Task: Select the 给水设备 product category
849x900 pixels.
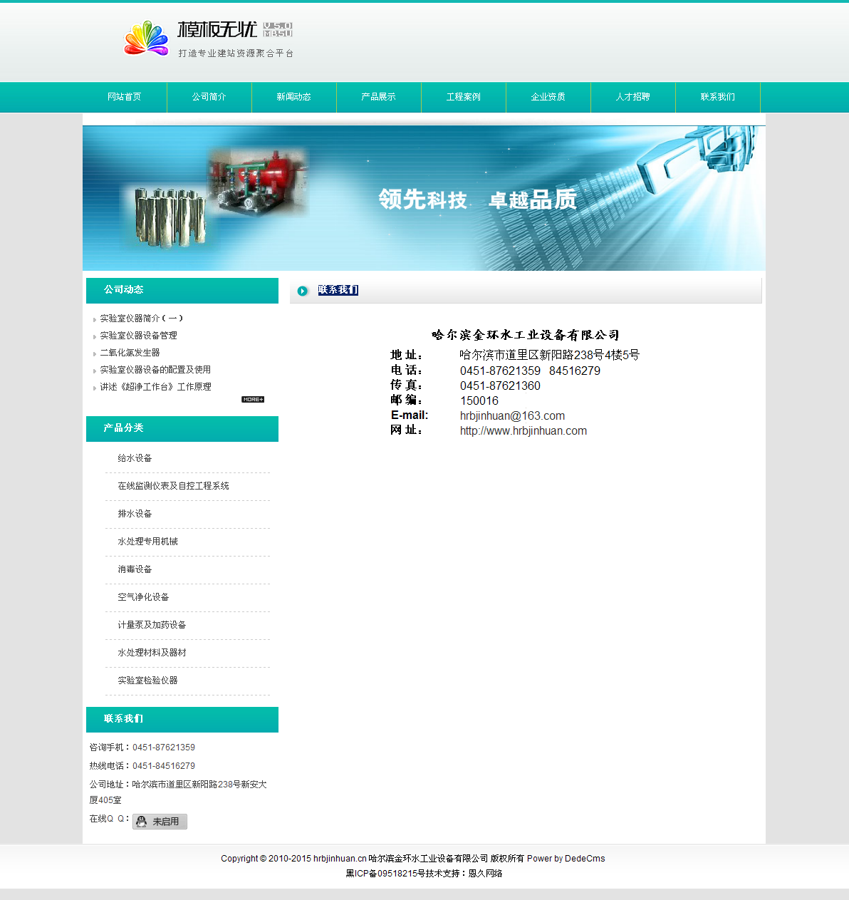Action: [x=135, y=458]
